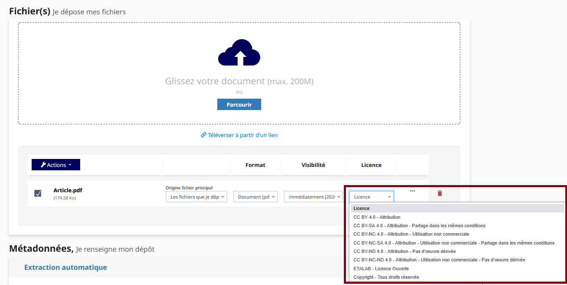The width and height of the screenshot is (567, 285).
Task: Click the Parcourir button
Action: pos(239,105)
